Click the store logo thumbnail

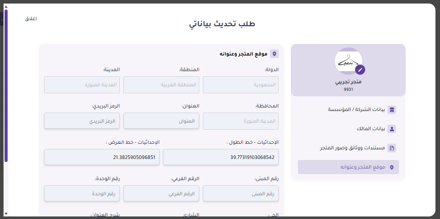348,61
